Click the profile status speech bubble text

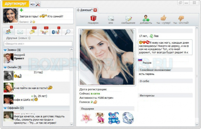(165, 48)
